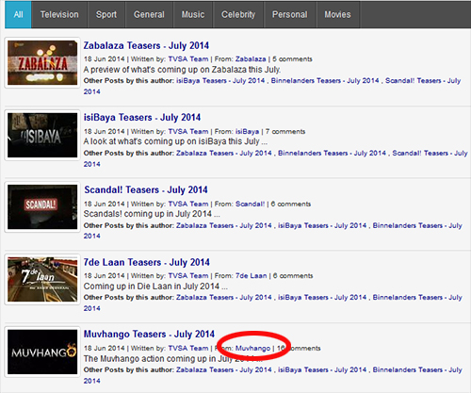Click isiBaya Teasers link under 7de Laan post
Viewport: 471px width, 393px height.
(x=322, y=297)
